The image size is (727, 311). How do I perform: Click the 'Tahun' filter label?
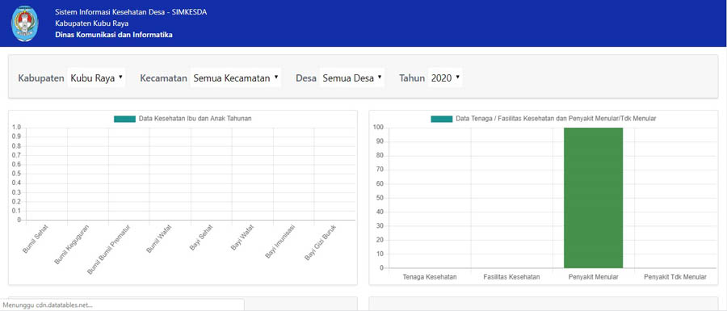(412, 78)
